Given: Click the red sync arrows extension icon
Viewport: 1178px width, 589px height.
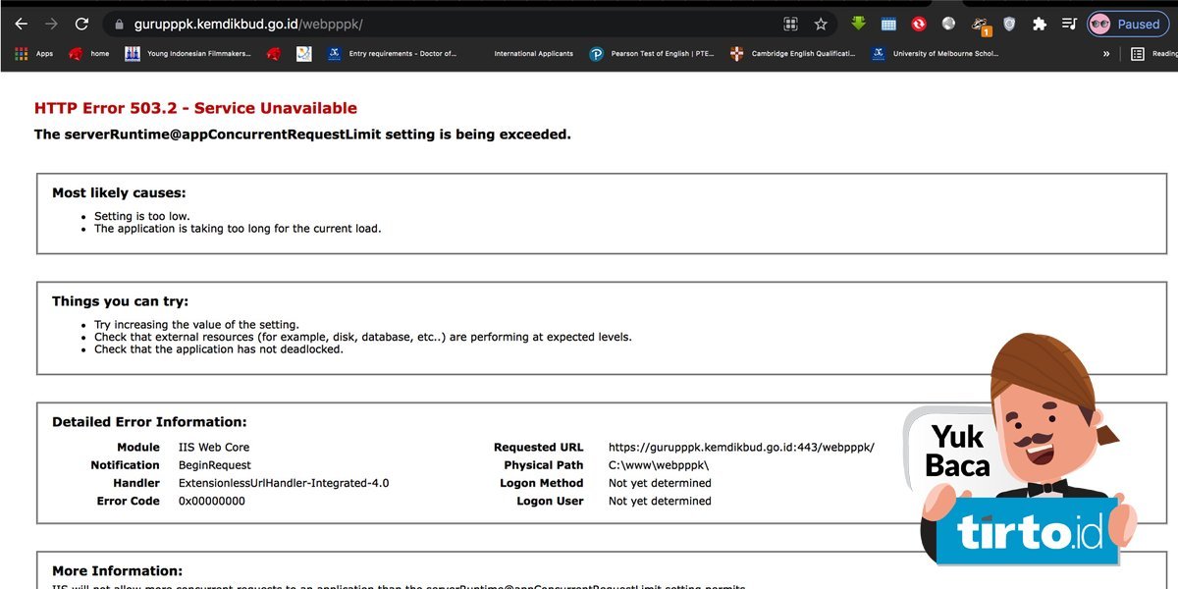Looking at the screenshot, I should click(919, 24).
